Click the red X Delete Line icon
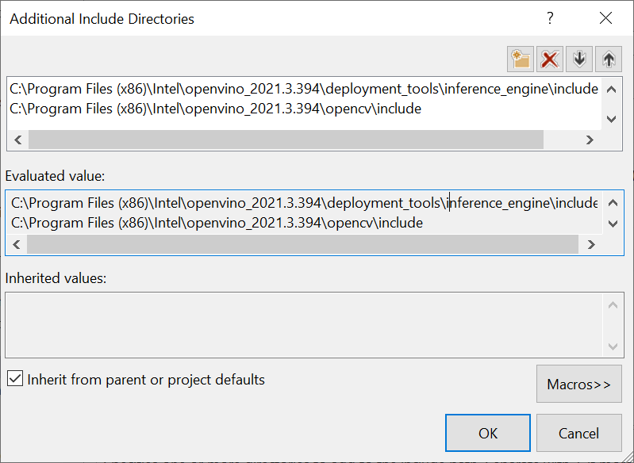 (x=550, y=59)
